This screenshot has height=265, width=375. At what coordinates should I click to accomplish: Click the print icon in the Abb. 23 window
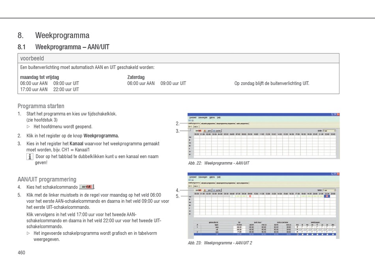[192, 180]
